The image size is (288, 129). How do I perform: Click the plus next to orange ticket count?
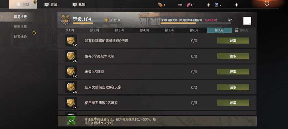(180, 5)
